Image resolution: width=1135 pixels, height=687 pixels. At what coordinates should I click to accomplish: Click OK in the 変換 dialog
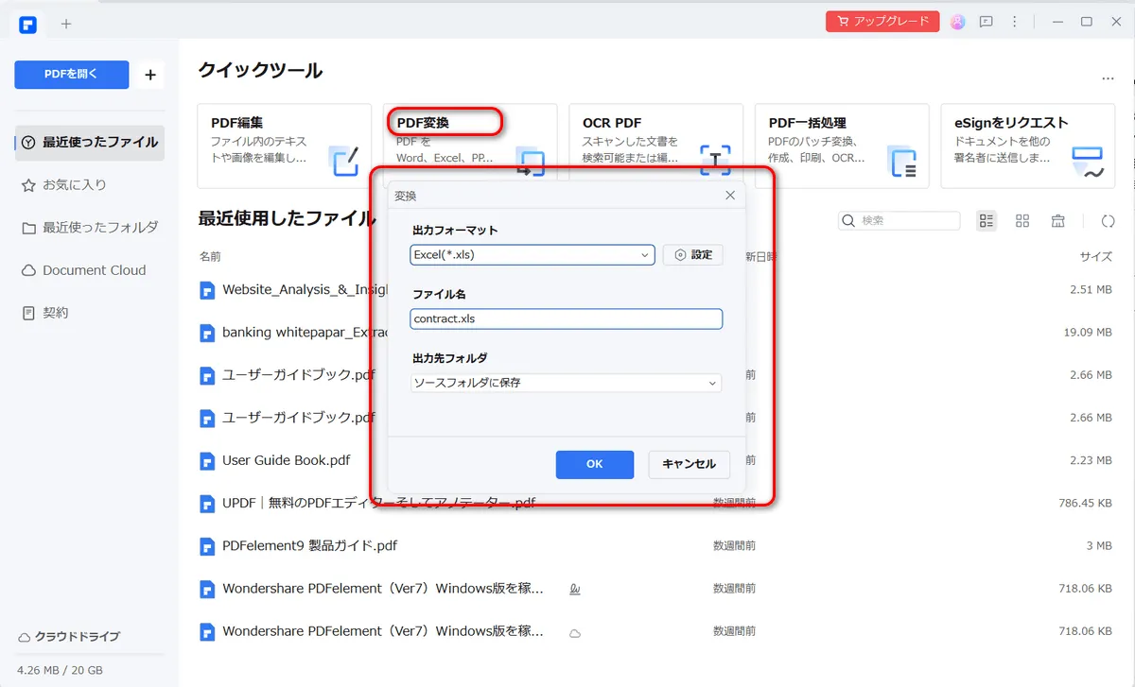pyautogui.click(x=594, y=464)
